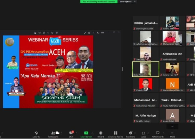The width and height of the screenshot is (195, 139).
Task: Click muted mic icon beside Dahlan jamaluddin name
Action: [134, 29]
